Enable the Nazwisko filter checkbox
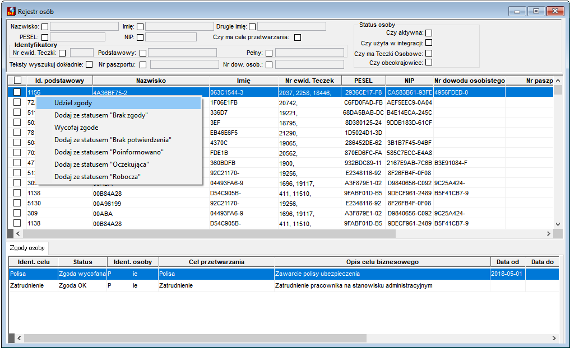Viewport: 570px width, 348px height. pos(45,26)
